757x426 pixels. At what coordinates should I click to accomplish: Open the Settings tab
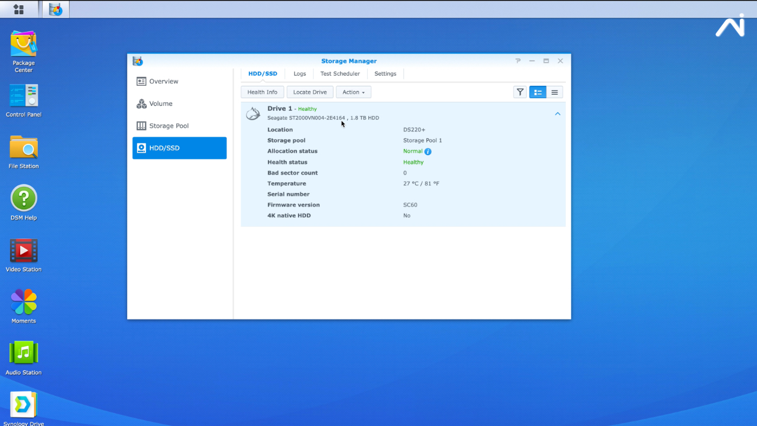click(385, 74)
